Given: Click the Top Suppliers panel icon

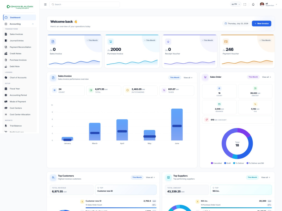Looking at the screenshot, I should (168, 178).
